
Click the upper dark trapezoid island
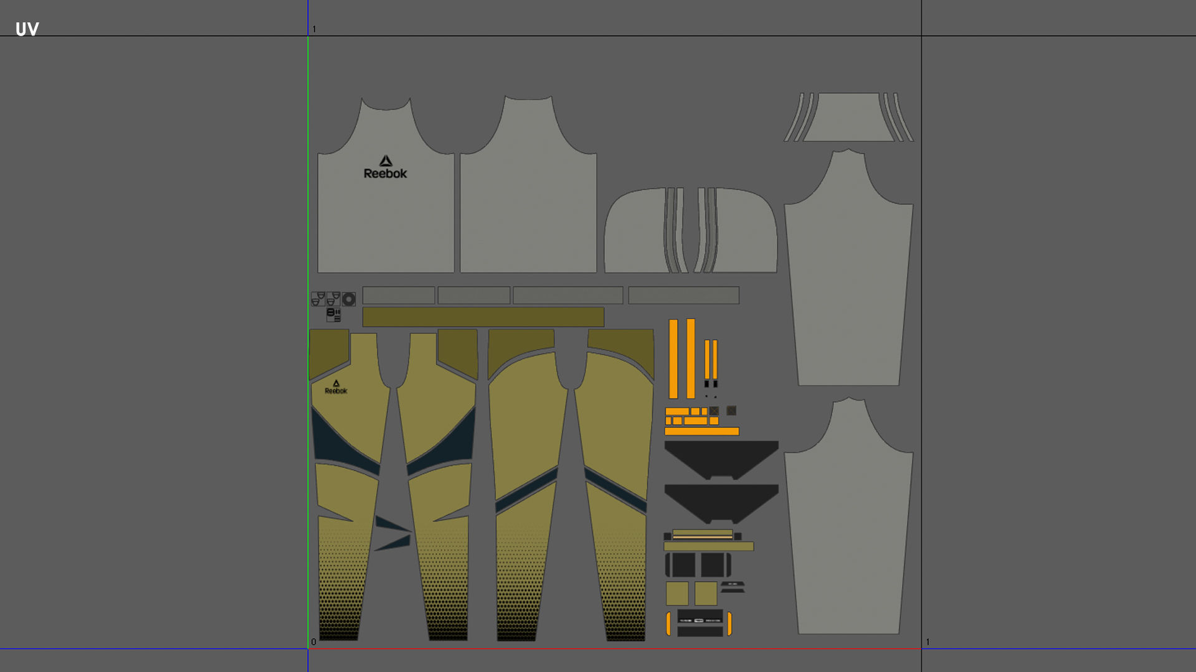(x=721, y=457)
